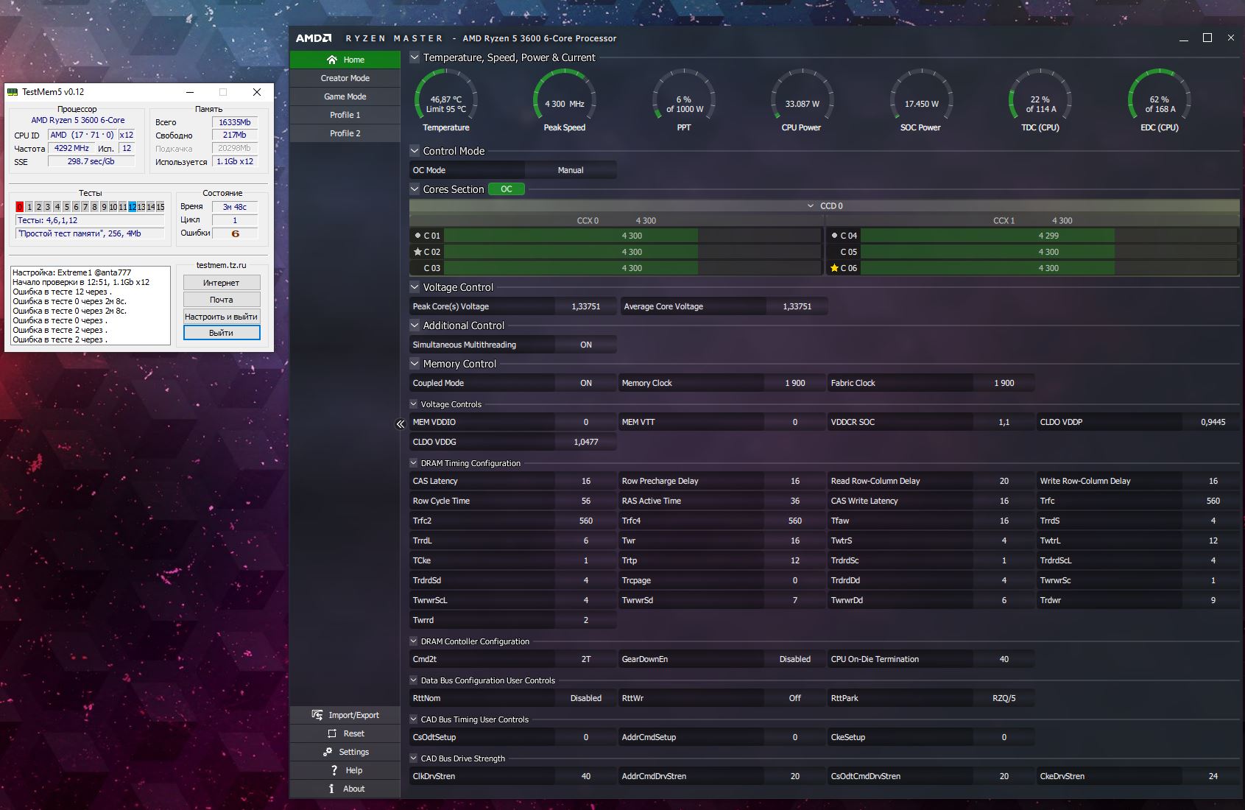Click the CLDO VDDG 1,0477 value

pyautogui.click(x=586, y=442)
